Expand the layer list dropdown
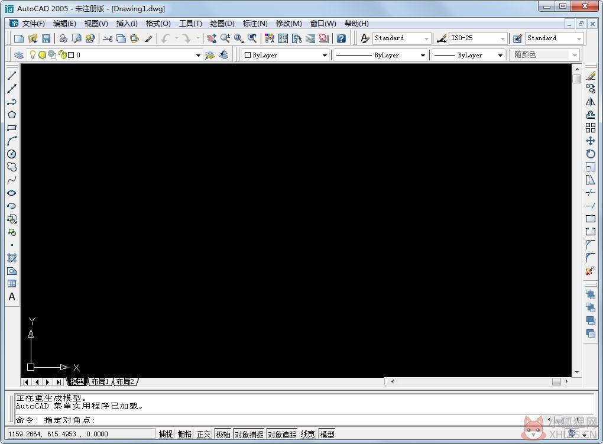 click(198, 55)
